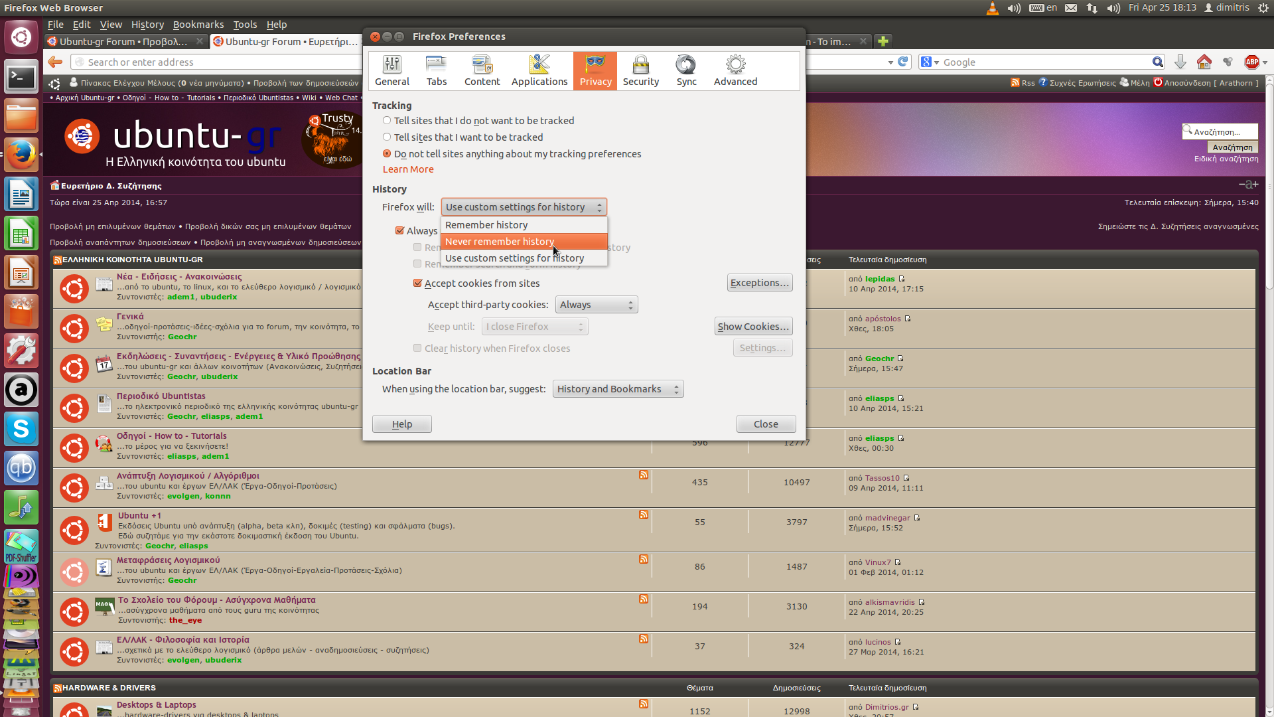Viewport: 1274px width, 717px height.
Task: Choose 'Never remember history' option
Action: coord(499,242)
